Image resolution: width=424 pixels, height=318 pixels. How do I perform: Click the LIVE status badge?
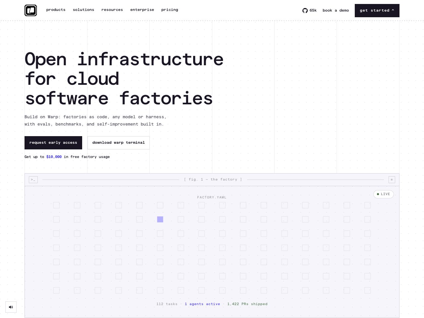click(384, 194)
